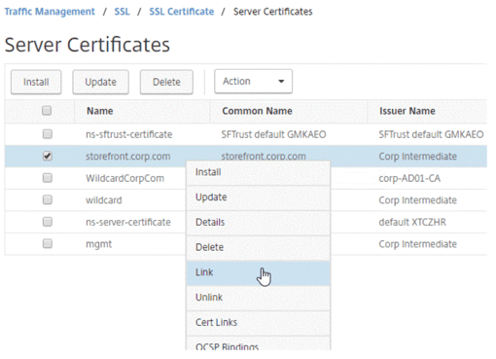Select the mgmt name cell
This screenshot has height=359, width=496.
coord(98,244)
